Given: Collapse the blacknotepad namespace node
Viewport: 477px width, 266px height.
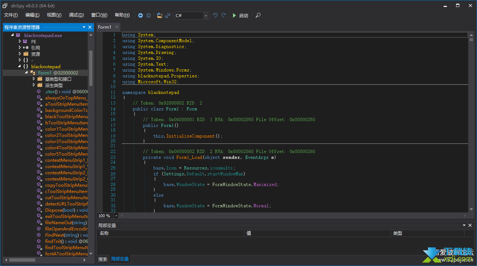Looking at the screenshot, I should click(x=19, y=66).
